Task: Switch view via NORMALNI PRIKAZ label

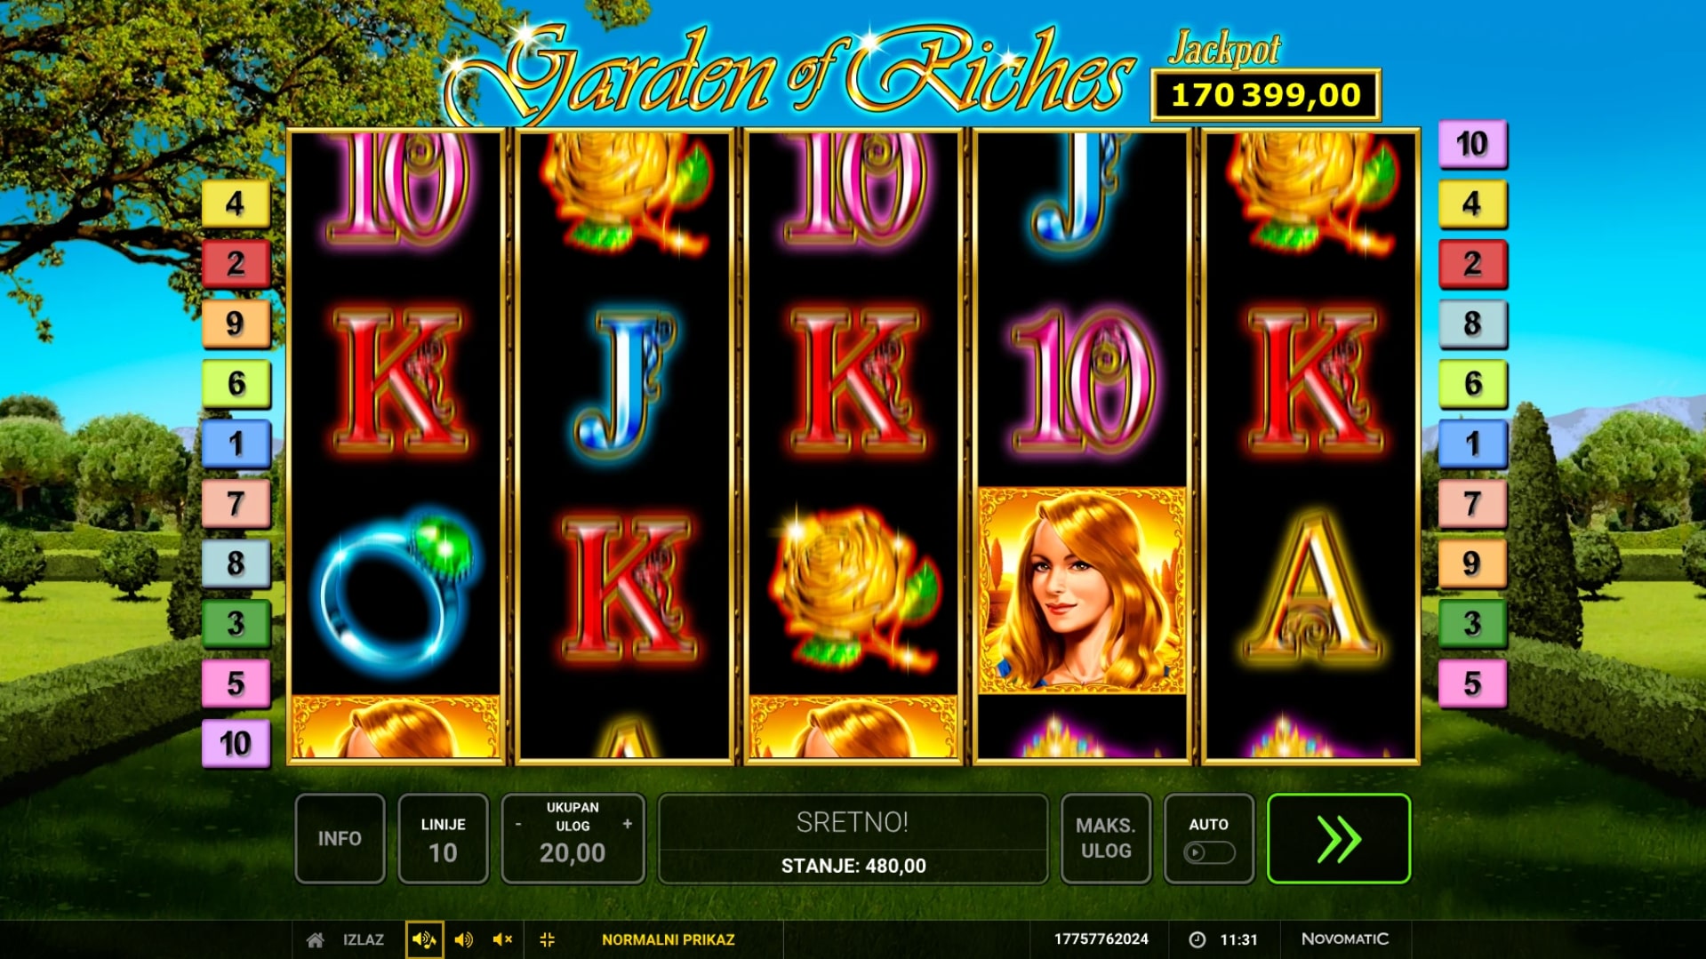Action: point(669,939)
